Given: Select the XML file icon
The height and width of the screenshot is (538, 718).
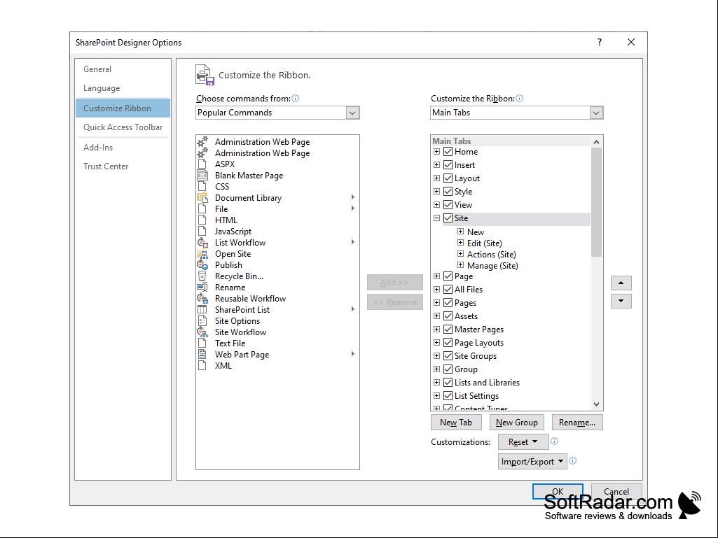Looking at the screenshot, I should pyautogui.click(x=202, y=365).
